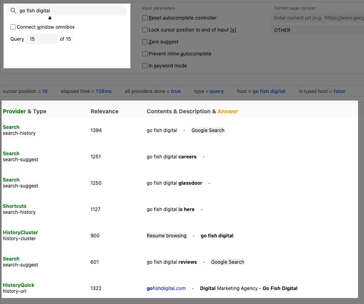The image size is (364, 304).
Task: Click relevance value 1250
Action: (96, 183)
